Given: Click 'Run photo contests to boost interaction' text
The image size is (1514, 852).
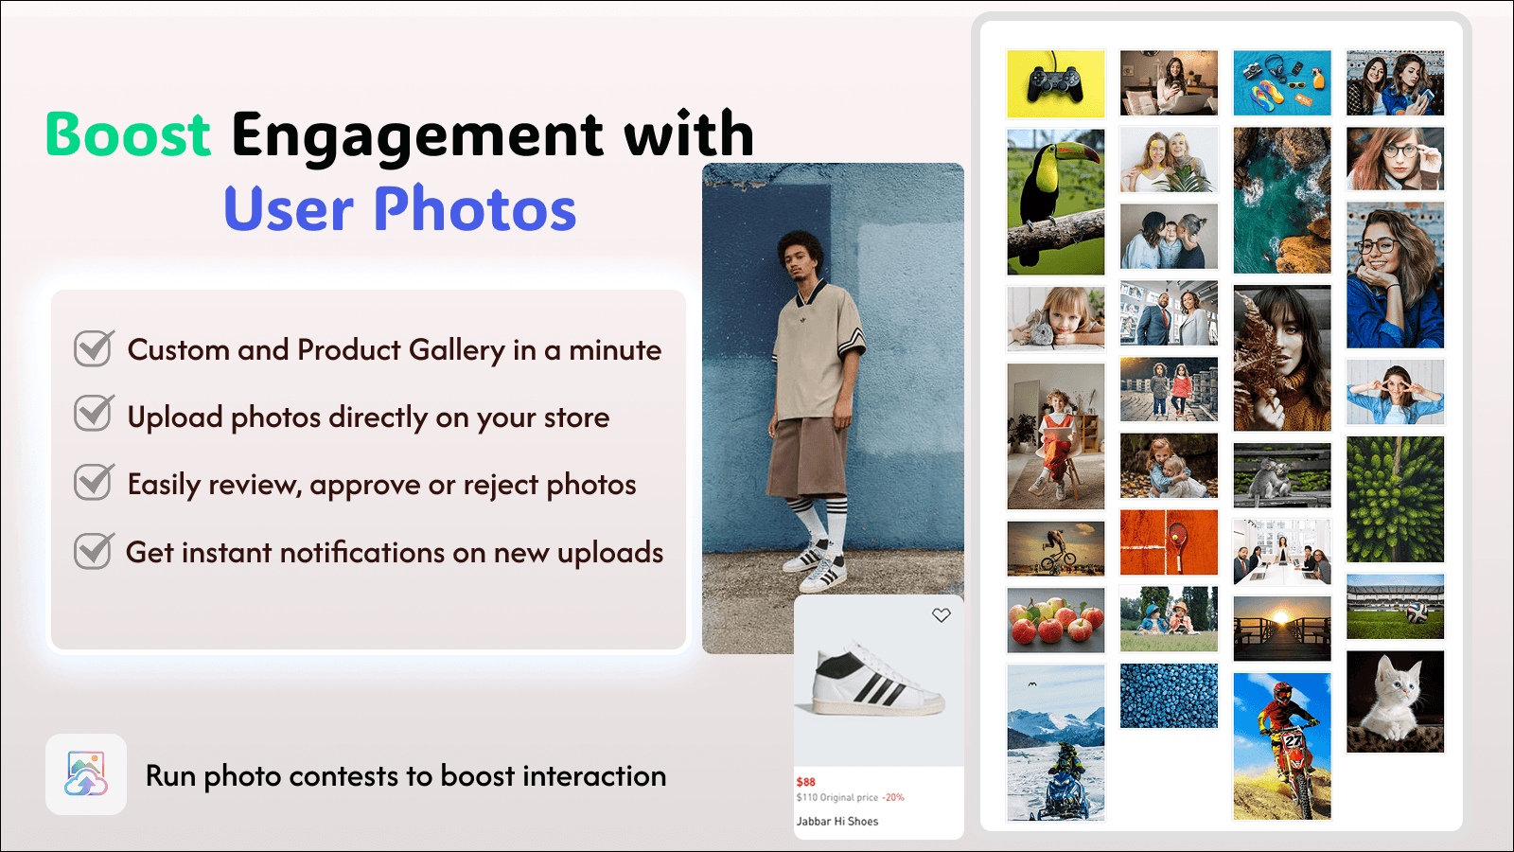Looking at the screenshot, I should pos(406,776).
